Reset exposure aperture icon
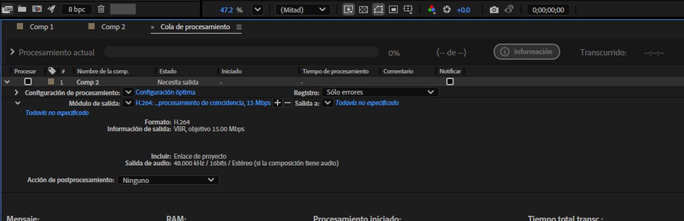The height and width of the screenshot is (221, 684). tap(446, 10)
